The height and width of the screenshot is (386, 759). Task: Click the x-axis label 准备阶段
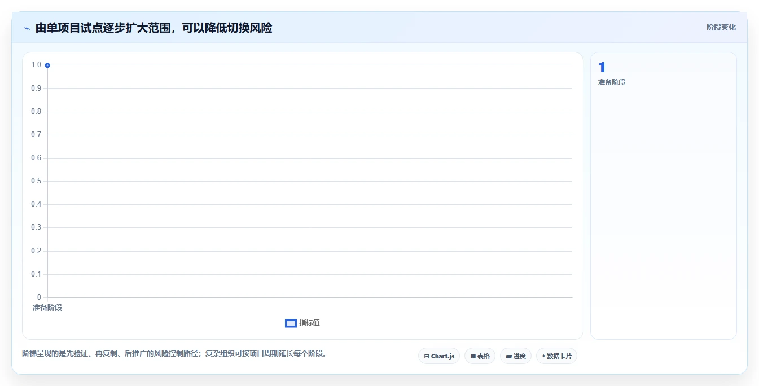click(47, 308)
